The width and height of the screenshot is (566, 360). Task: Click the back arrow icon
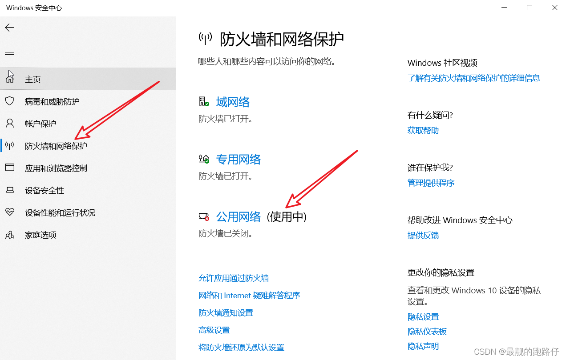tap(9, 28)
